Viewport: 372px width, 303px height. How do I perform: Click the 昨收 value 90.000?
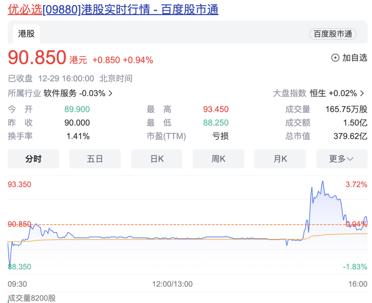[x=77, y=123]
